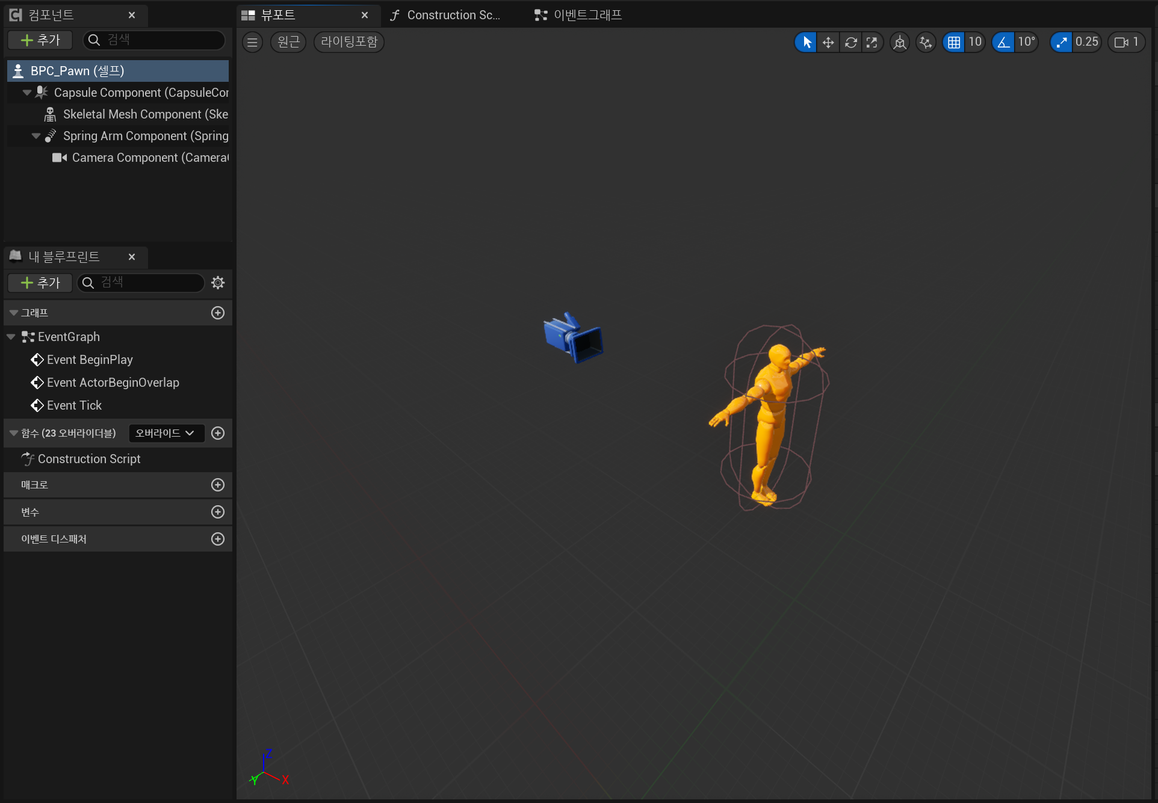Click the select mode arrow tool

click(x=807, y=42)
